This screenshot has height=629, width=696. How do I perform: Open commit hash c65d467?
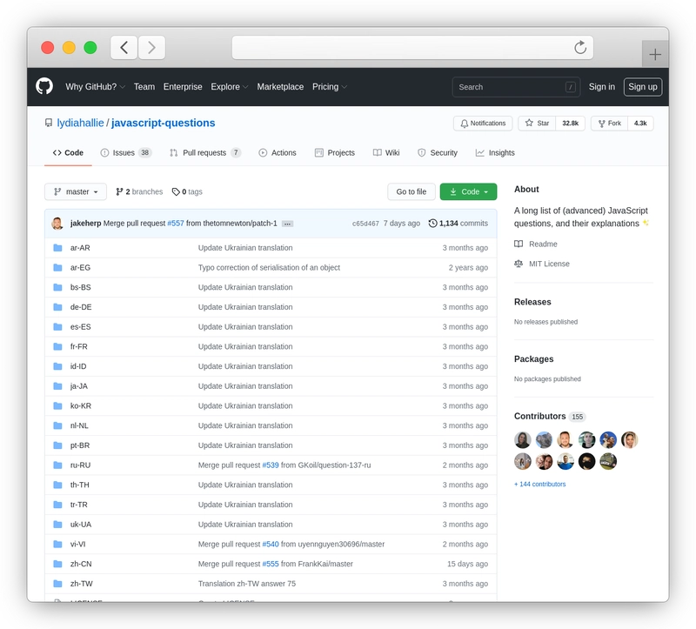pos(365,224)
